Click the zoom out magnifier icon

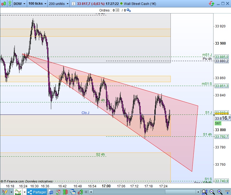[x=212, y=192]
